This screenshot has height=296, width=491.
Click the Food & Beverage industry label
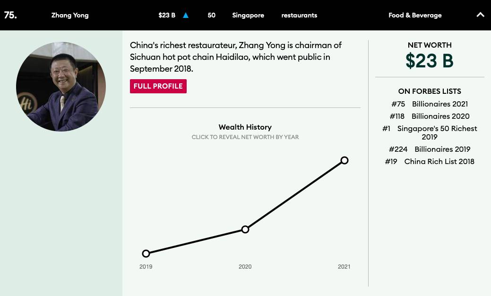click(x=415, y=15)
